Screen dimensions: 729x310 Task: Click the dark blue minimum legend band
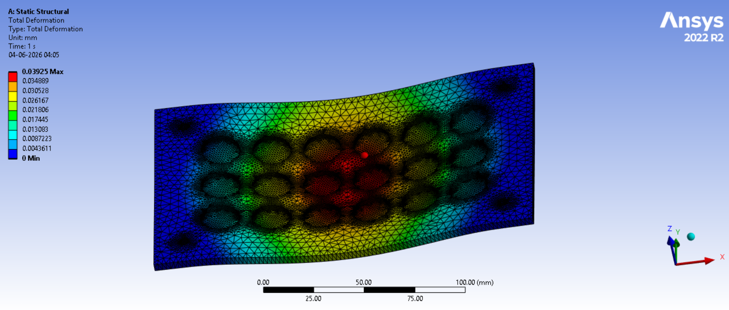coord(12,154)
